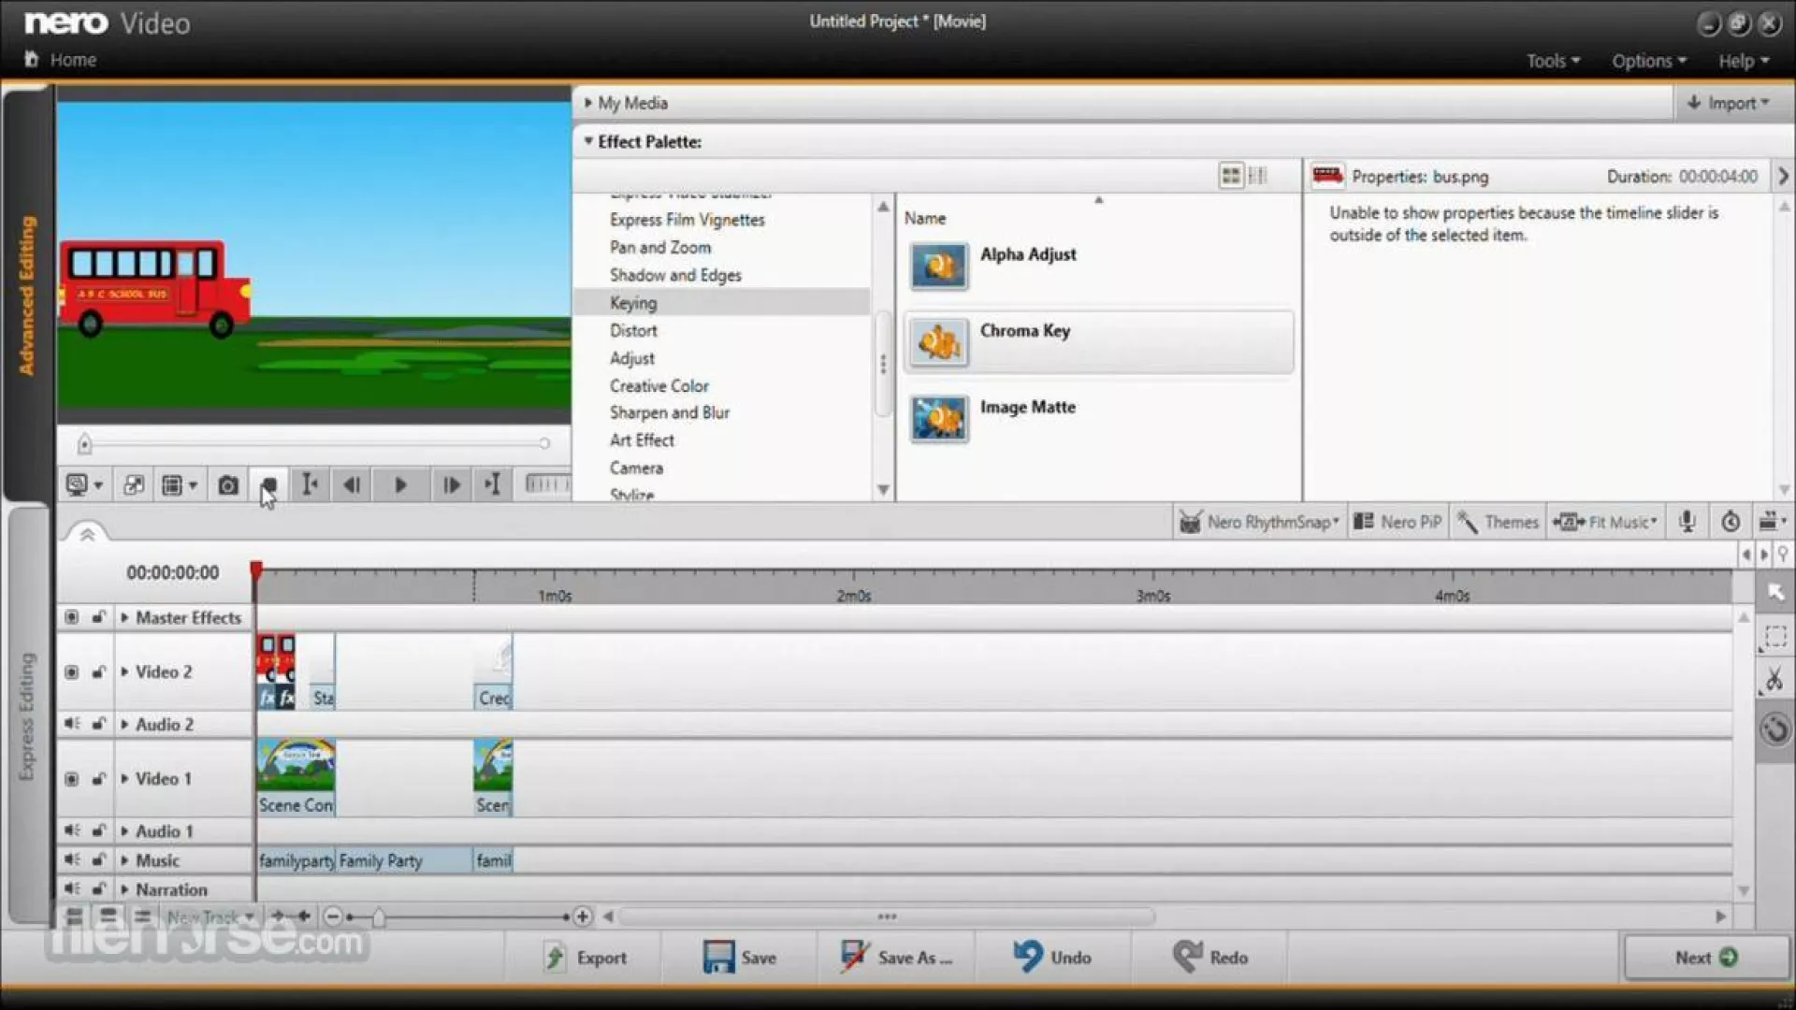Click the stopwatch duration icon
The image size is (1796, 1010).
pyautogui.click(x=1731, y=522)
